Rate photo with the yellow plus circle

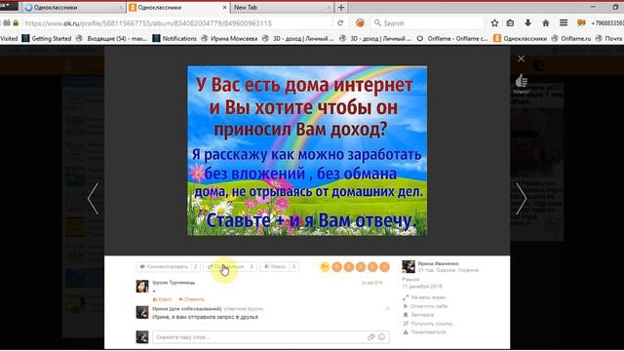coord(325,267)
